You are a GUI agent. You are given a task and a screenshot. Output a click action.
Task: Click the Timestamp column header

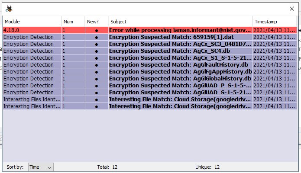pyautogui.click(x=275, y=22)
